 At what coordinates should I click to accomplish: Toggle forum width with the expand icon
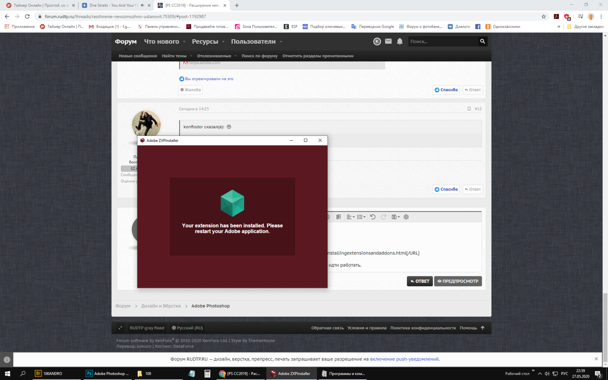pos(120,328)
